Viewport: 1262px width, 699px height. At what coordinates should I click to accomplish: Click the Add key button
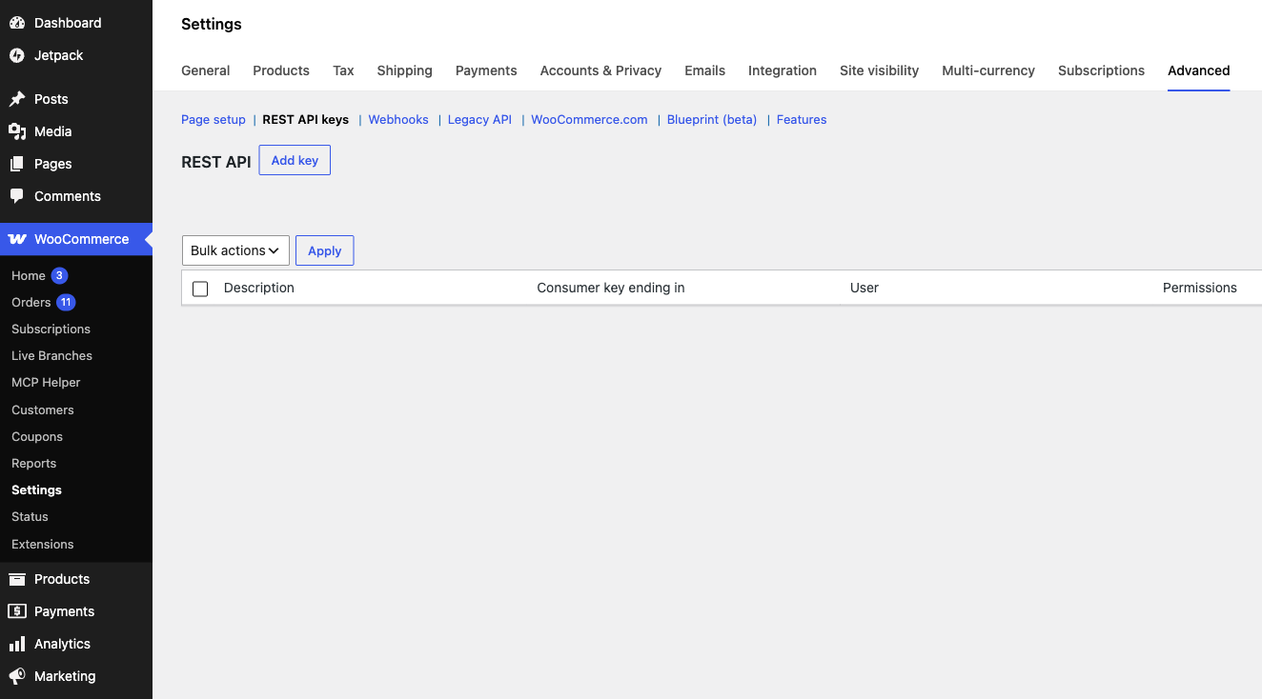tap(295, 160)
